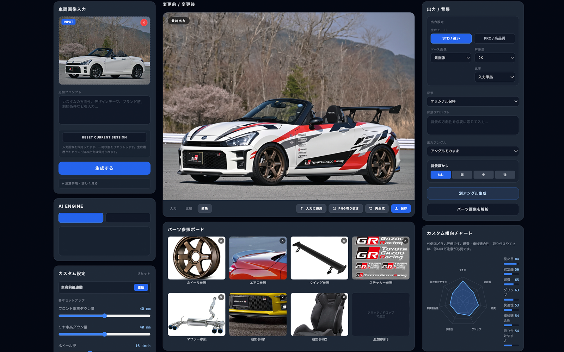The image size is (564, 352).
Task: Select PRO / 高品質 generation mode
Action: 495,38
